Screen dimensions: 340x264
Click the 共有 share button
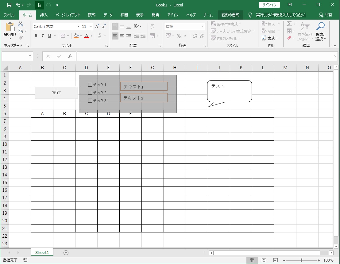[326, 15]
